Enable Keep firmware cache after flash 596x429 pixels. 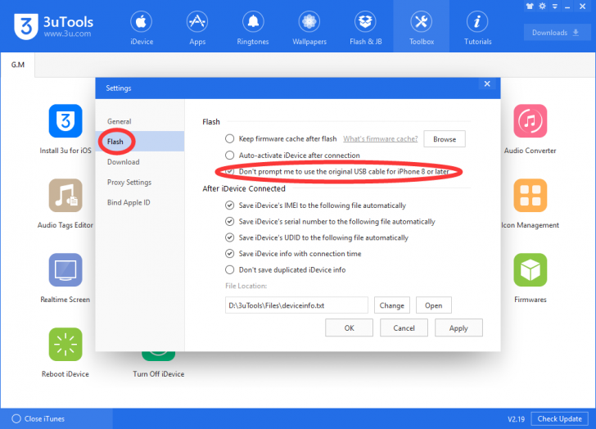click(x=229, y=138)
